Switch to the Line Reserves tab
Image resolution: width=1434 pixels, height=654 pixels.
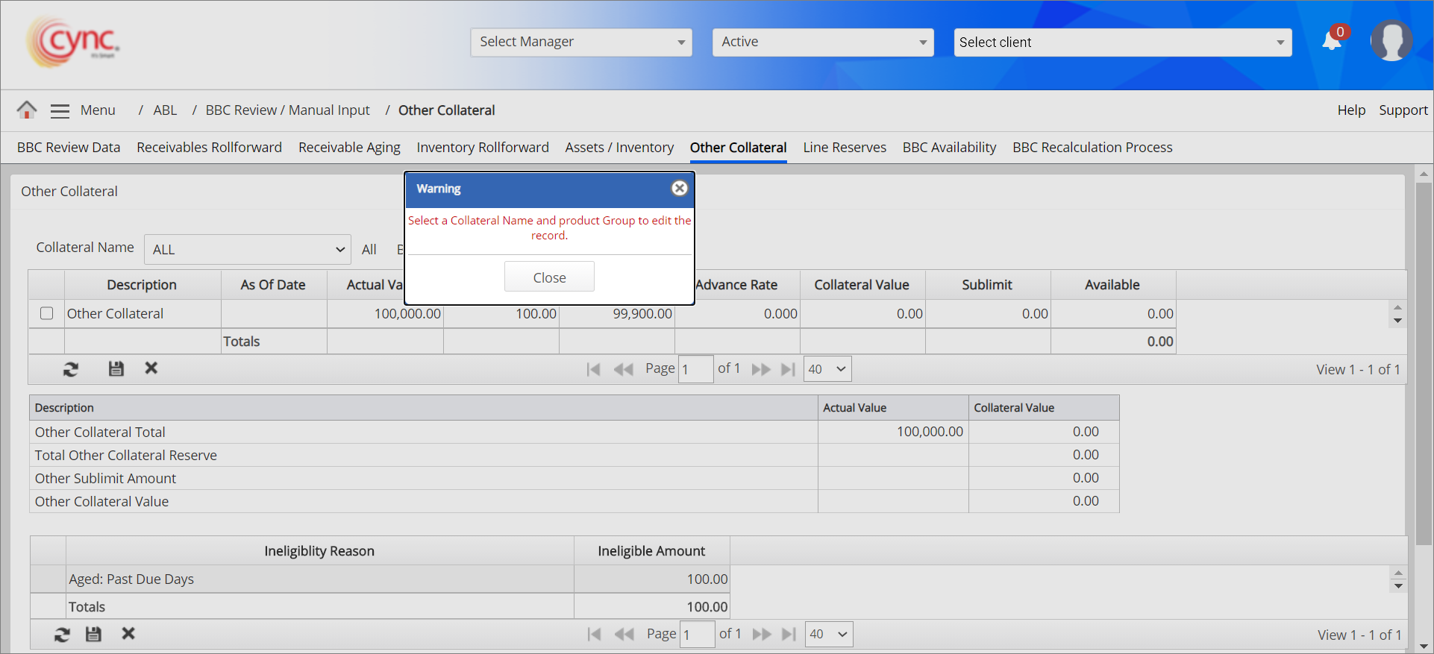[x=845, y=148]
